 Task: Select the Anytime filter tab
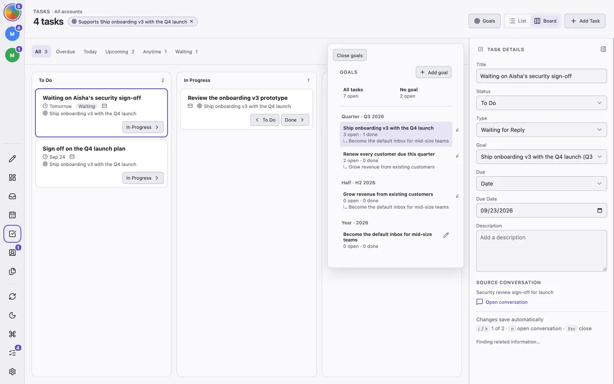click(x=155, y=52)
